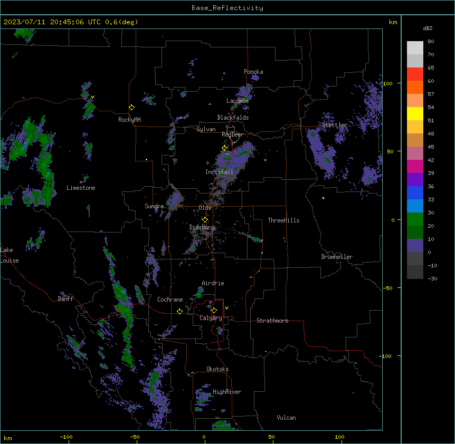Click the Lake Louise label
455x444 pixels.
pyautogui.click(x=10, y=255)
